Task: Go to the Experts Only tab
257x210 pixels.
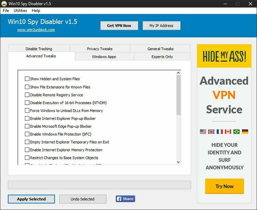Action: [x=162, y=57]
